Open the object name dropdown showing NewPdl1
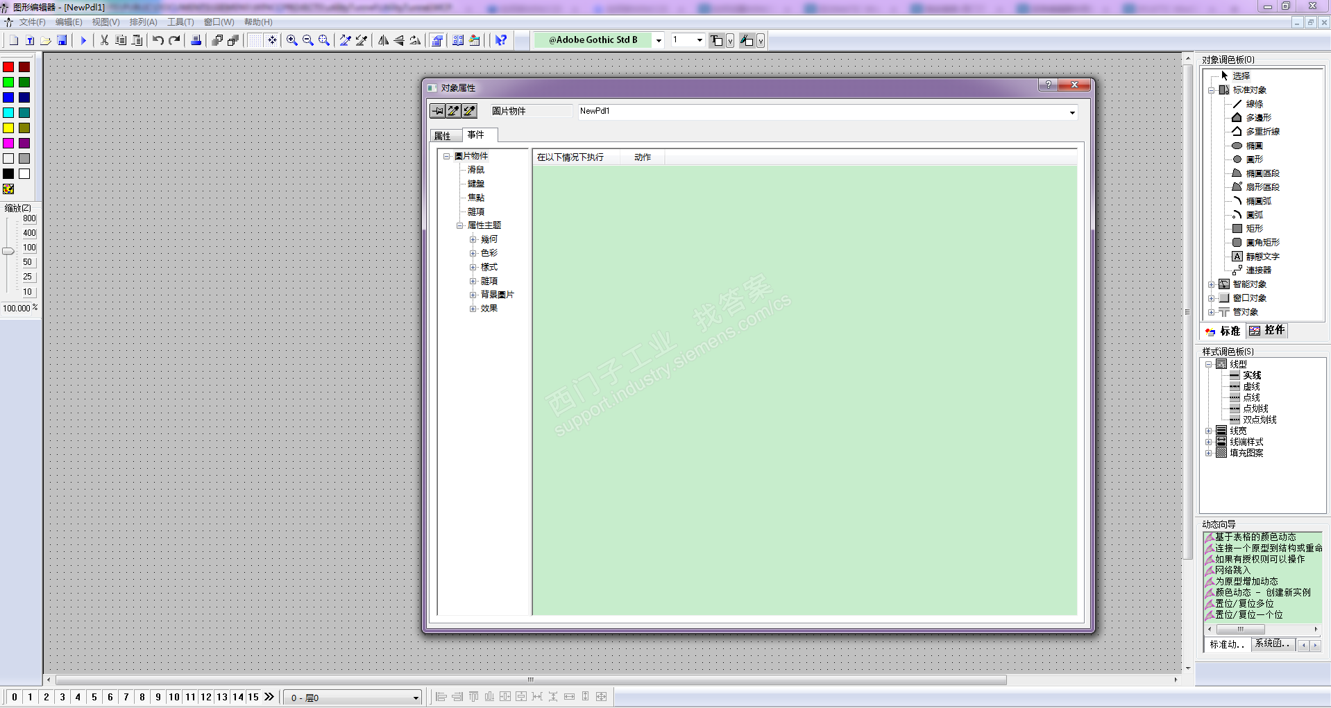 (1071, 112)
